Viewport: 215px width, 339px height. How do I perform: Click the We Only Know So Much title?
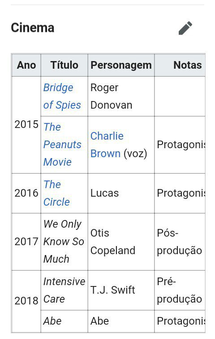click(x=64, y=242)
